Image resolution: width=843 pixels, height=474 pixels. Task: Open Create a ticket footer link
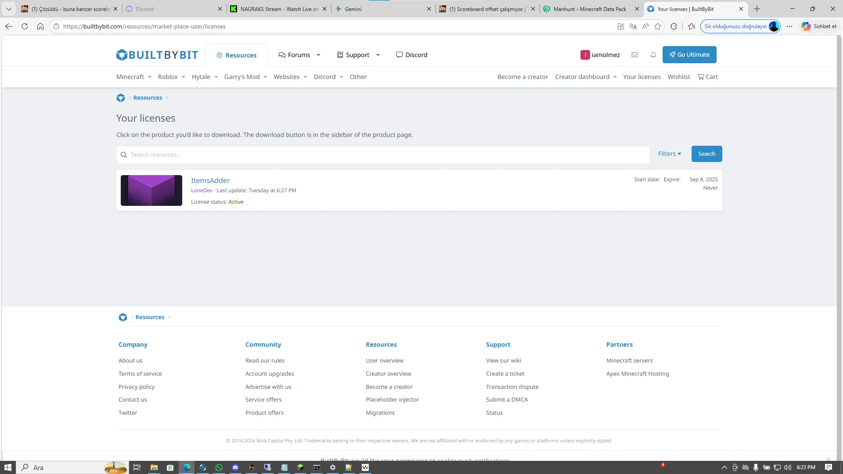pyautogui.click(x=505, y=373)
